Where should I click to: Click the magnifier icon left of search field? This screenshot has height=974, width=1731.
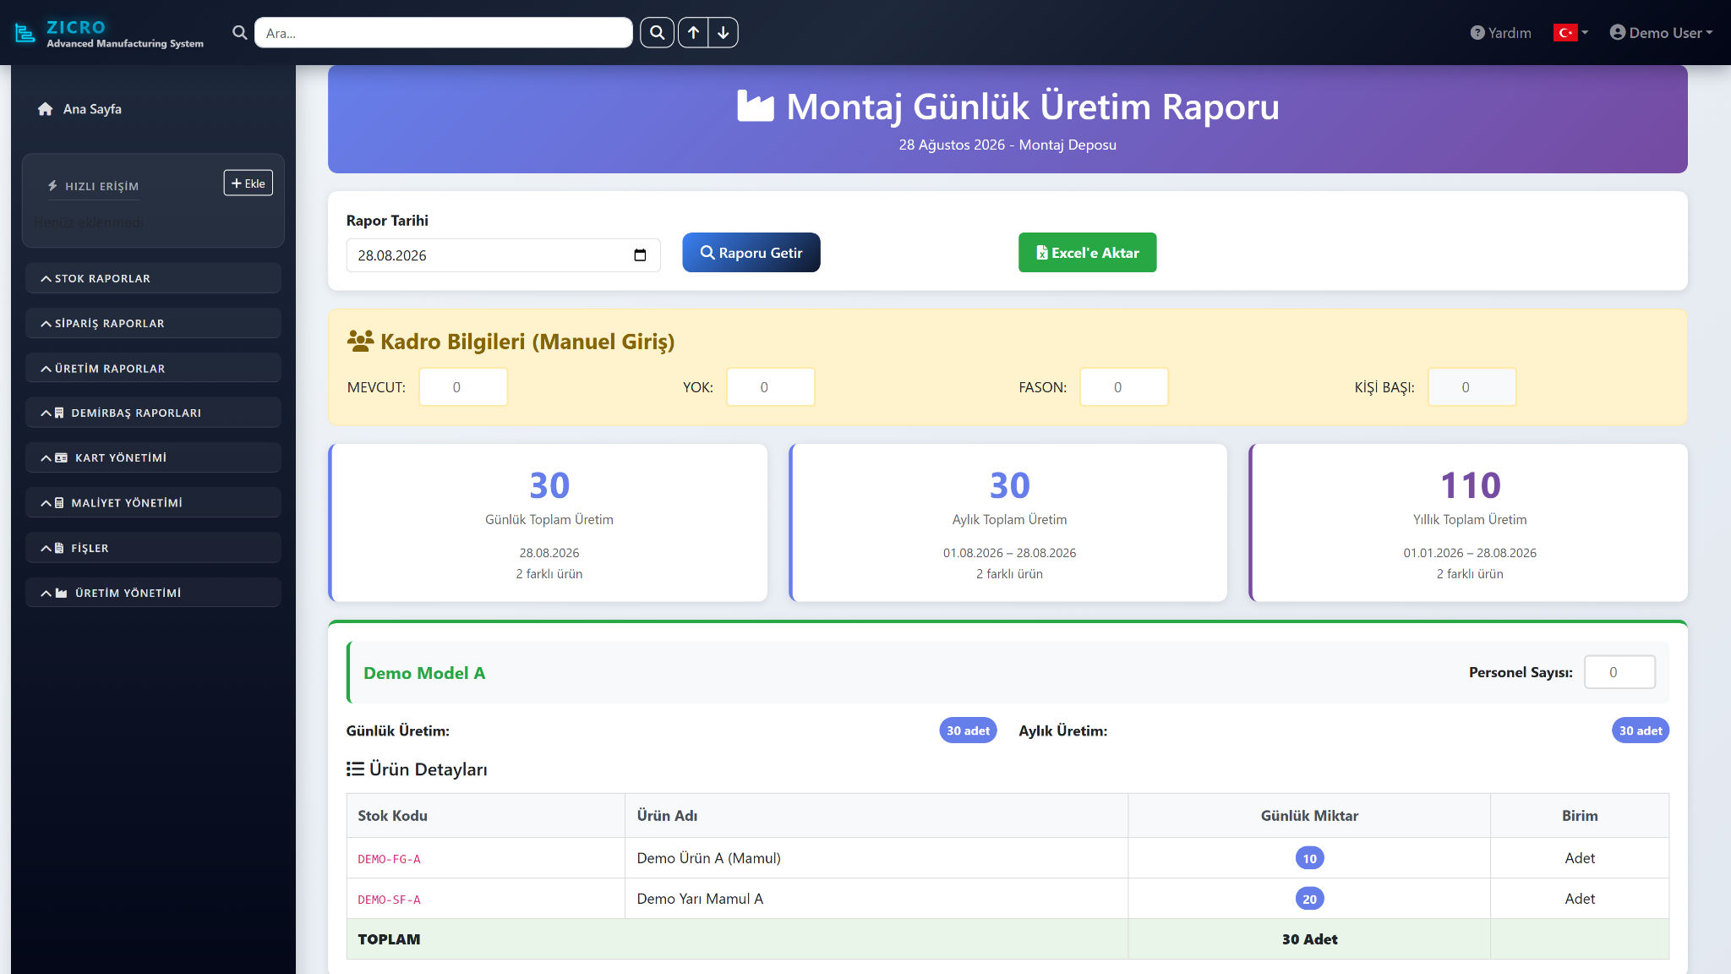pos(240,33)
